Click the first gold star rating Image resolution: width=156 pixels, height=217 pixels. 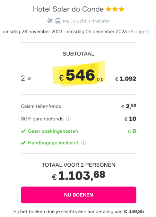click(x=108, y=9)
